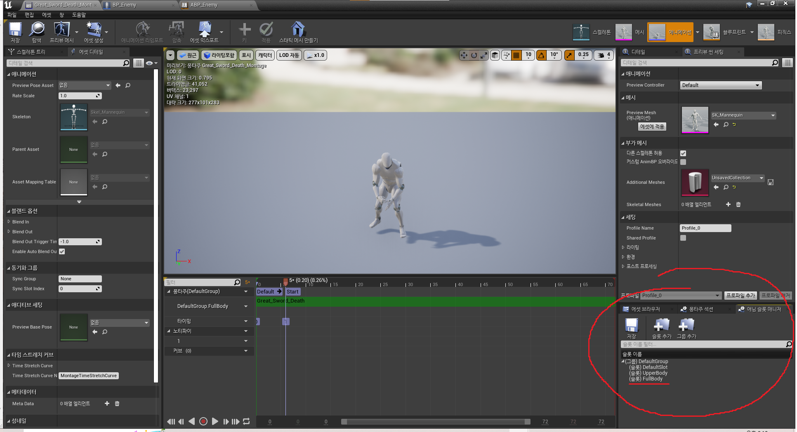Delete Skeletal Meshes array elements
Viewport: 797px width, 432px height.
(738, 204)
